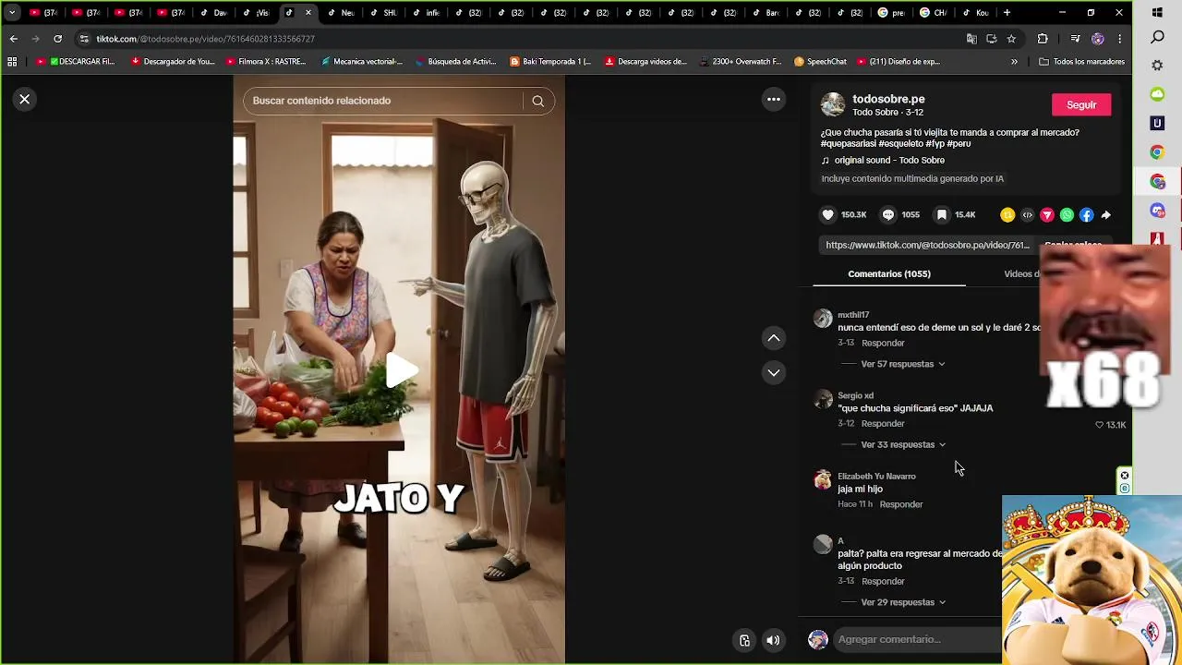Open the #esqueleto hashtag
The width and height of the screenshot is (1182, 665).
(x=900, y=144)
